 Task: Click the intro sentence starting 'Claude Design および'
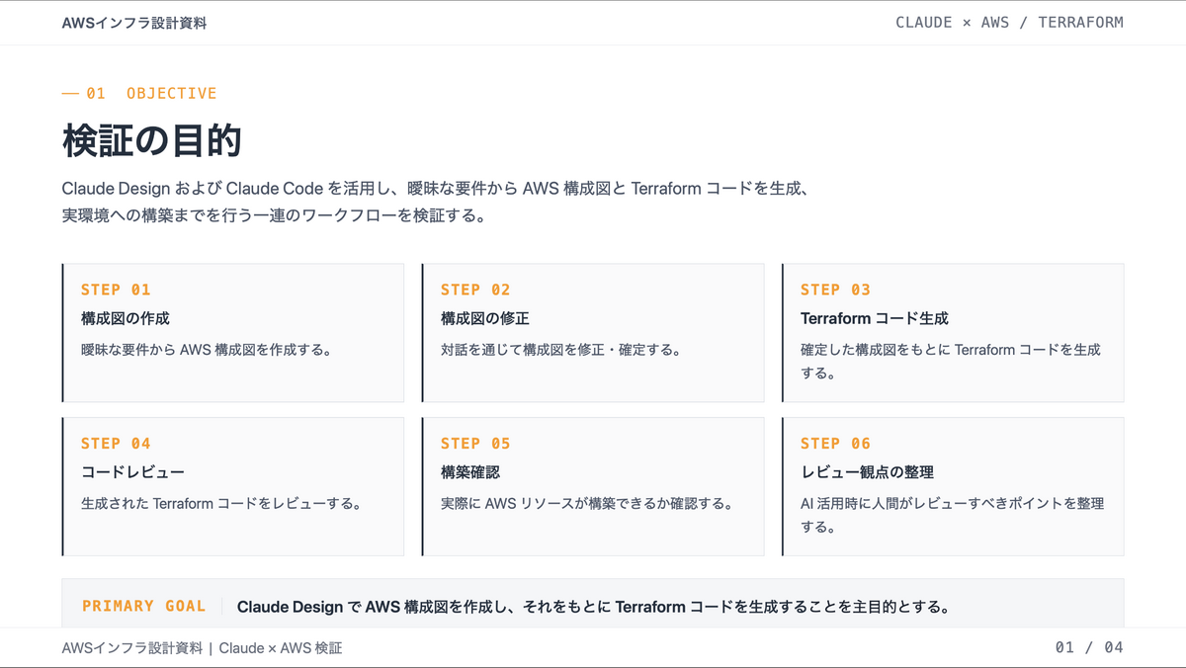pyautogui.click(x=436, y=188)
